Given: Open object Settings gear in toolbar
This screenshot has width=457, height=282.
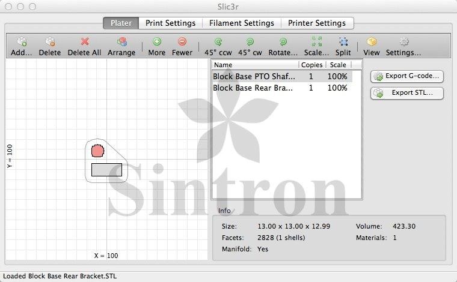Looking at the screenshot, I should point(403,43).
